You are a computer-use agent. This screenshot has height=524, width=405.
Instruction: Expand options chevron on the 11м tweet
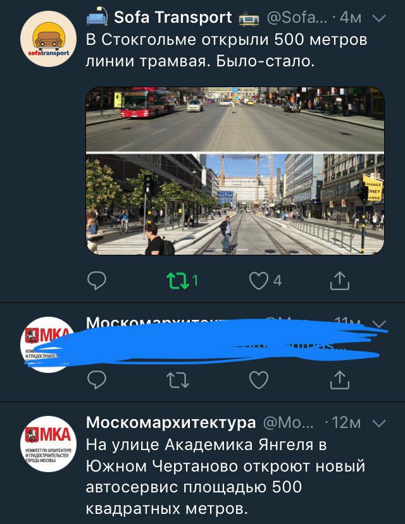(379, 324)
